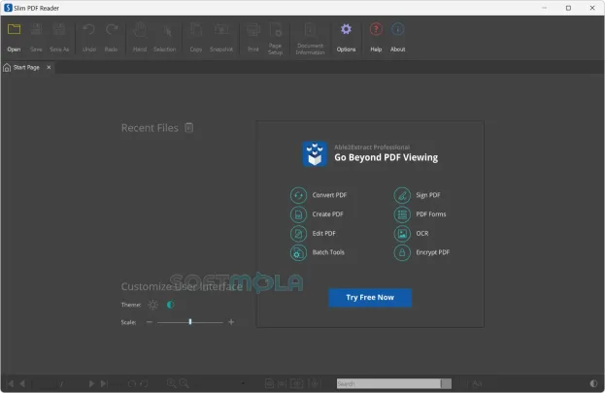Screen dimensions: 605x393
Task: Click the Encrypt PDF feature icon
Action: (402, 253)
